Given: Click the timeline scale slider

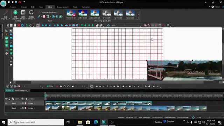Looking at the screenshot, I should click(32, 86).
